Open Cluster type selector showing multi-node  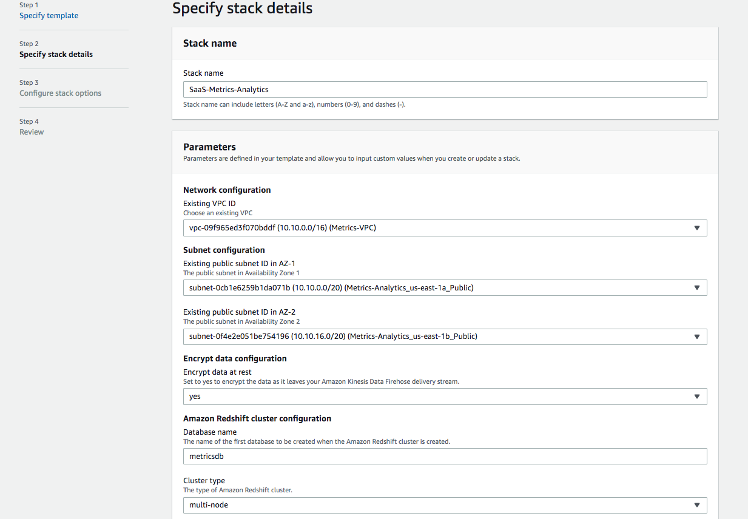pos(445,505)
